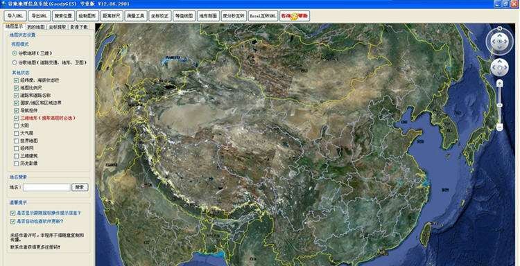Screen dimensions: 520x266
Task: Click the 地名 search input field
Action: 46,188
